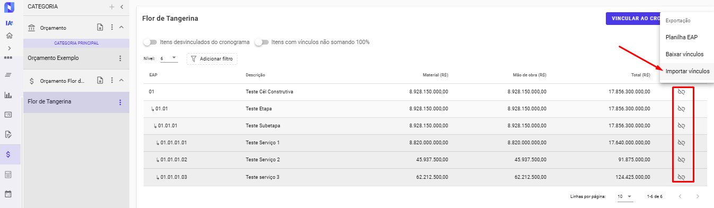
Task: Collapse the Orçamento Flor category chevron
Action: 121,81
